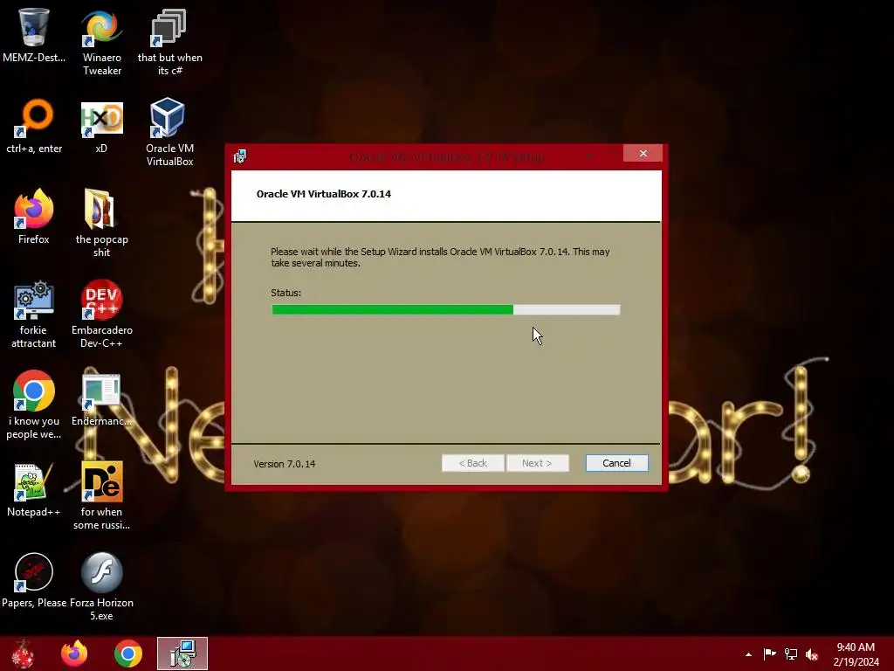Select the VirtualBox setup installer taskbar button

click(x=182, y=654)
